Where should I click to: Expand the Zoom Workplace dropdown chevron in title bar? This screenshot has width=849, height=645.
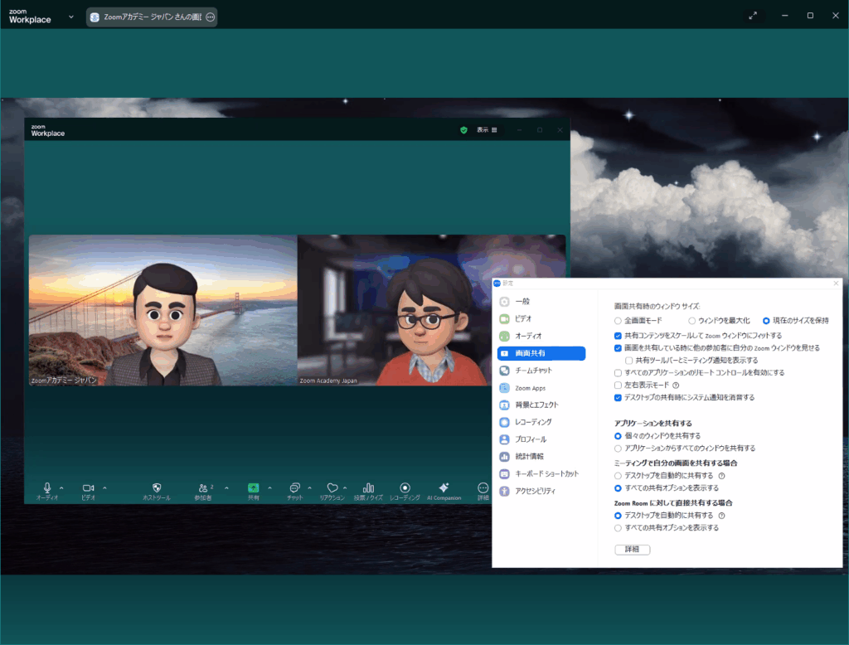71,17
